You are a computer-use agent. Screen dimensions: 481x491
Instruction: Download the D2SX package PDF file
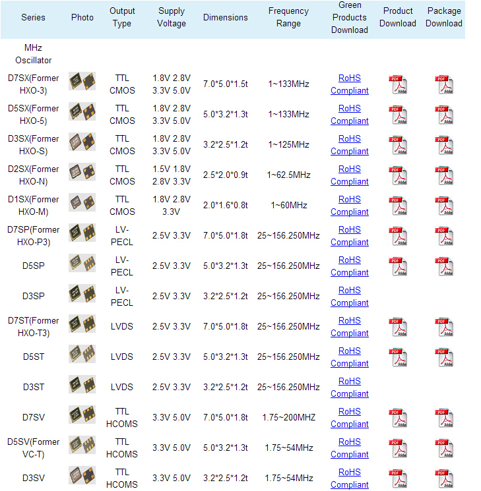click(x=443, y=175)
